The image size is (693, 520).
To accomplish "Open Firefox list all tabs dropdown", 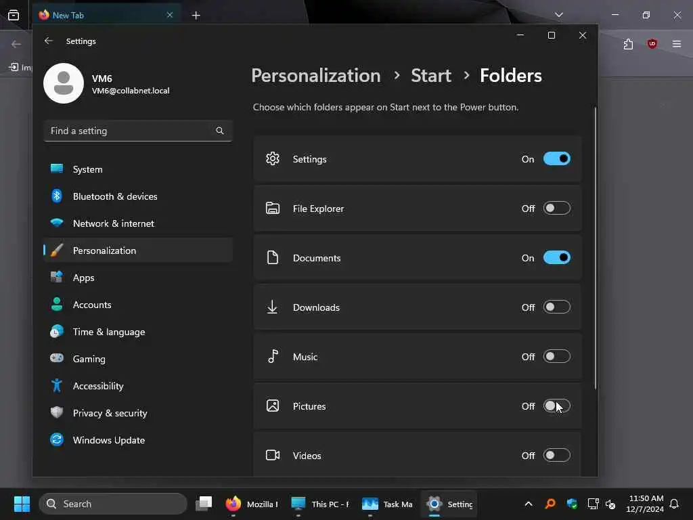I will coord(558,15).
